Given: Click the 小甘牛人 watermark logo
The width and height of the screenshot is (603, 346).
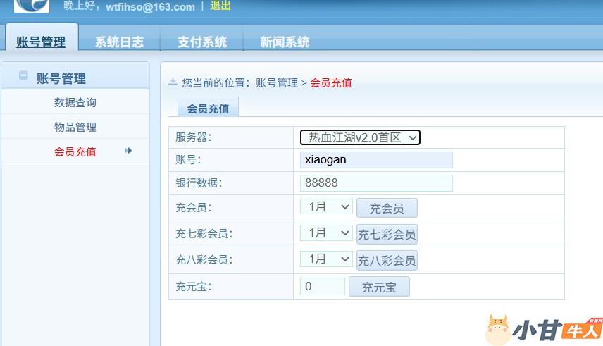Looking at the screenshot, I should tap(542, 330).
